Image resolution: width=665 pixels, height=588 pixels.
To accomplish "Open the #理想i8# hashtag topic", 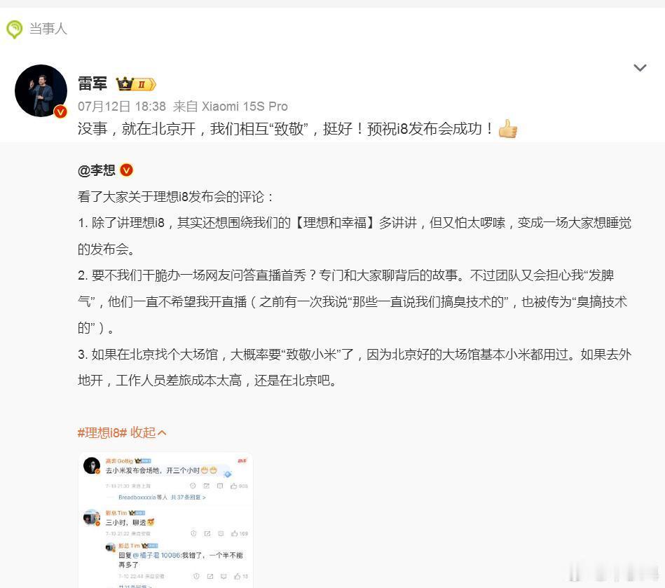I will point(102,432).
